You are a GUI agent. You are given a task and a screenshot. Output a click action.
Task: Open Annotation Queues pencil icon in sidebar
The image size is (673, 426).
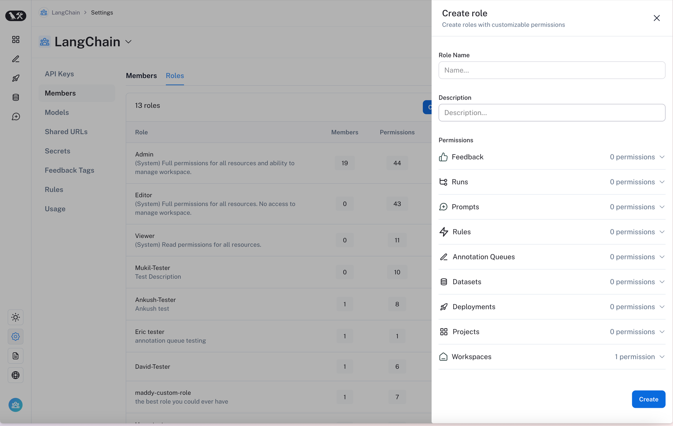tap(15, 59)
